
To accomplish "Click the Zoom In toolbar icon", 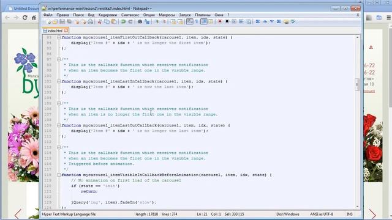I will pyautogui.click(x=157, y=22).
